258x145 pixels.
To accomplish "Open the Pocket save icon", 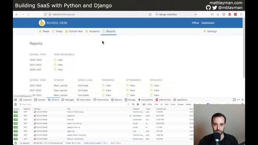I will pyautogui.click(x=212, y=14).
